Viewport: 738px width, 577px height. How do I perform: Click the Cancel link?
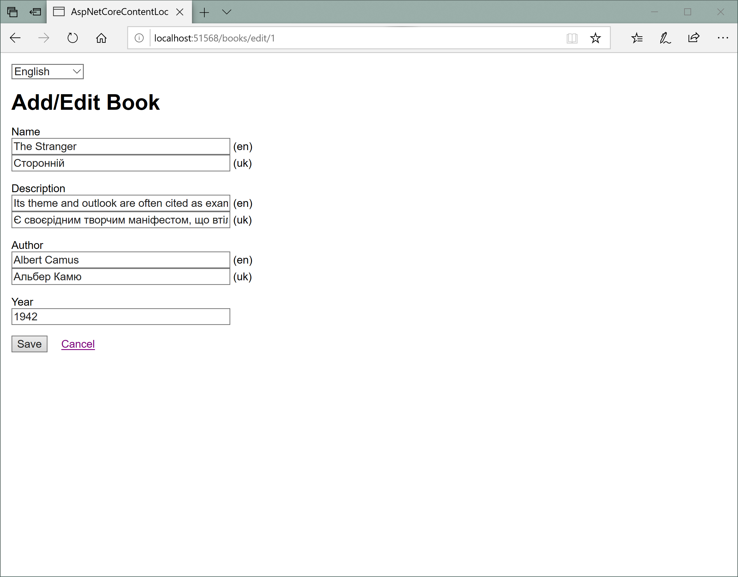pos(78,344)
